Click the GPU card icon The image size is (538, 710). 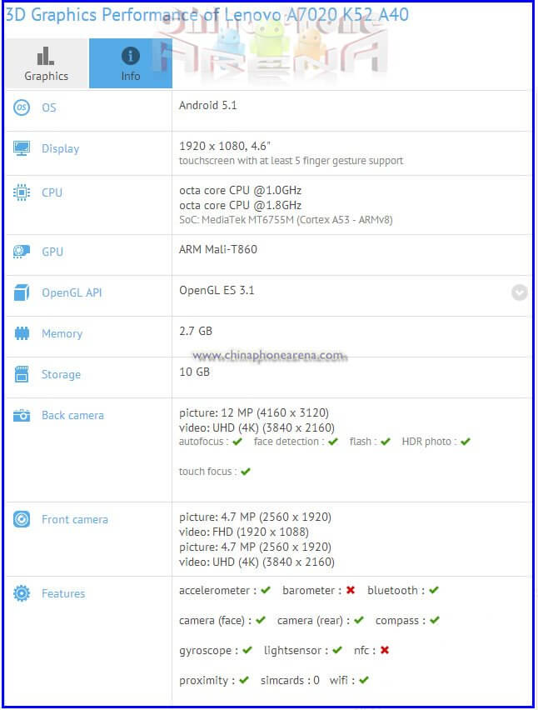22,252
